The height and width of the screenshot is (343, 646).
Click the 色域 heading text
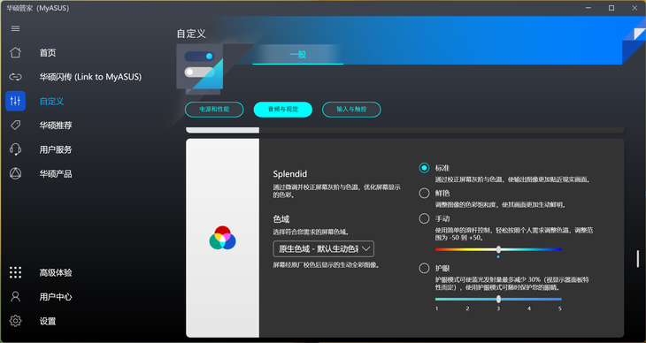click(x=281, y=219)
